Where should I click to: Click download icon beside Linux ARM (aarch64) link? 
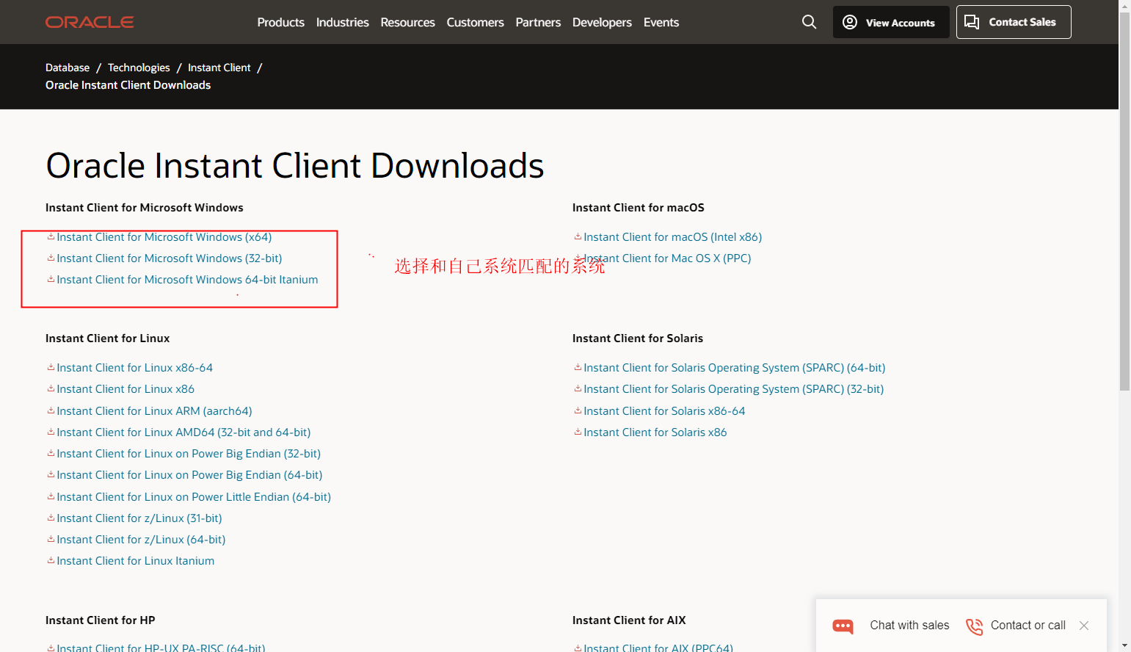click(51, 410)
